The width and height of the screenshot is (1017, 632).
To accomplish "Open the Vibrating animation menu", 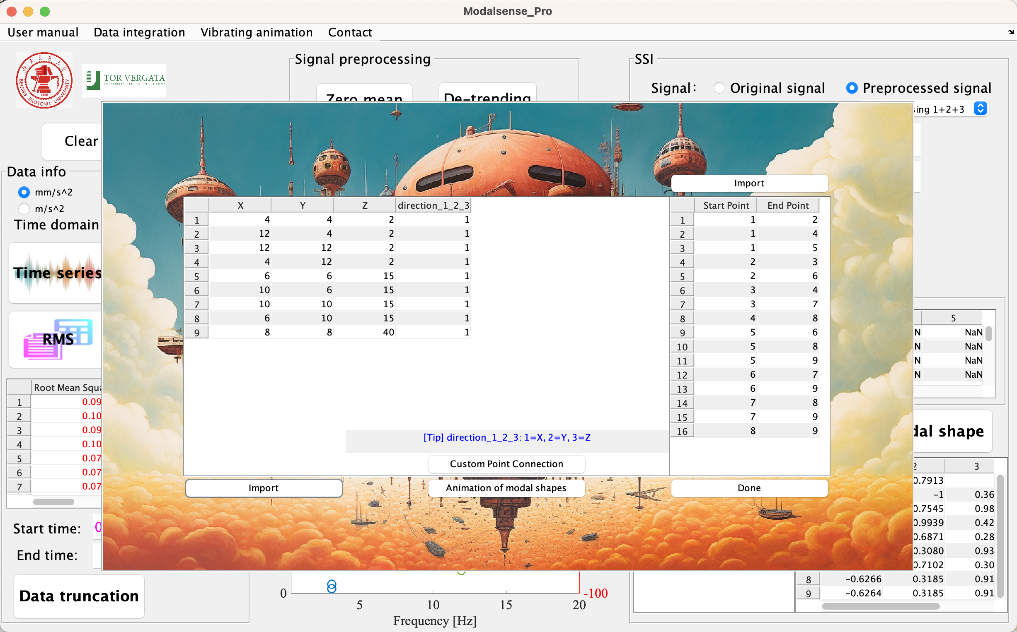I will point(257,32).
